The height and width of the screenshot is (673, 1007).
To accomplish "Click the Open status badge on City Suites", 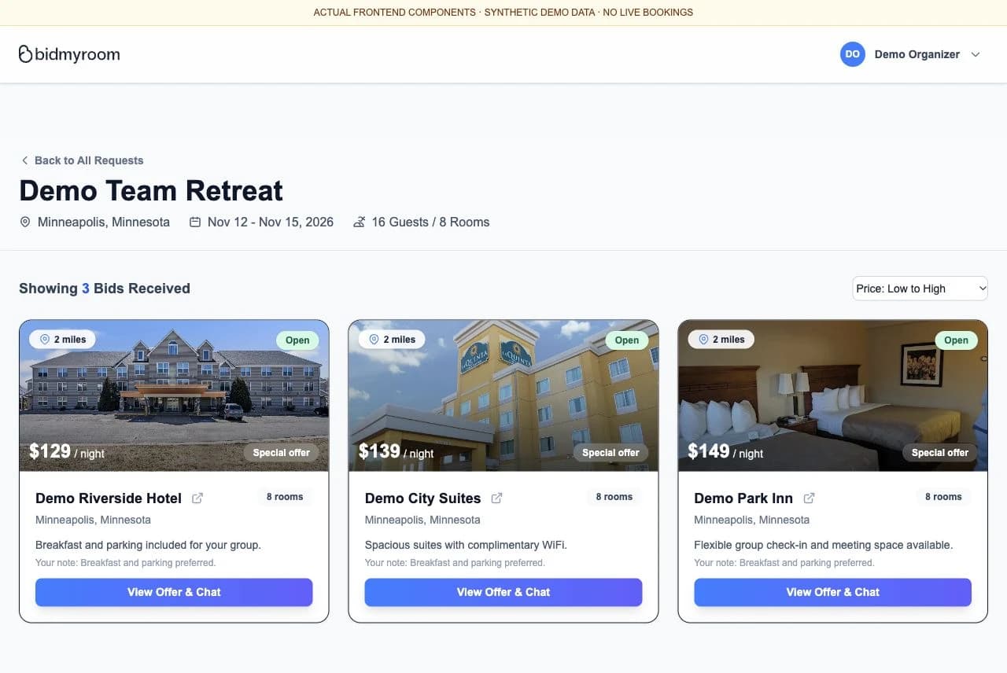I will 627,340.
